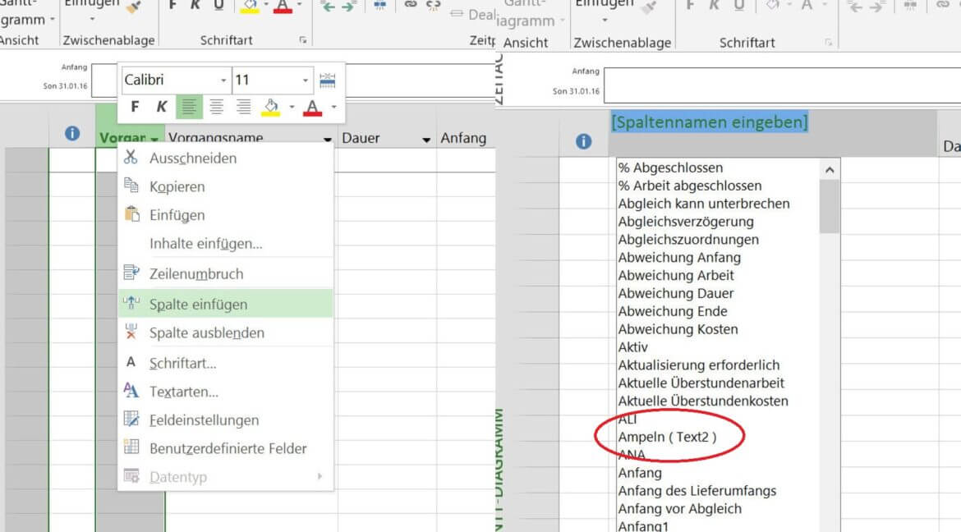Outdent task using the green left arrow
Viewport: 961px width, 532px height.
(329, 8)
